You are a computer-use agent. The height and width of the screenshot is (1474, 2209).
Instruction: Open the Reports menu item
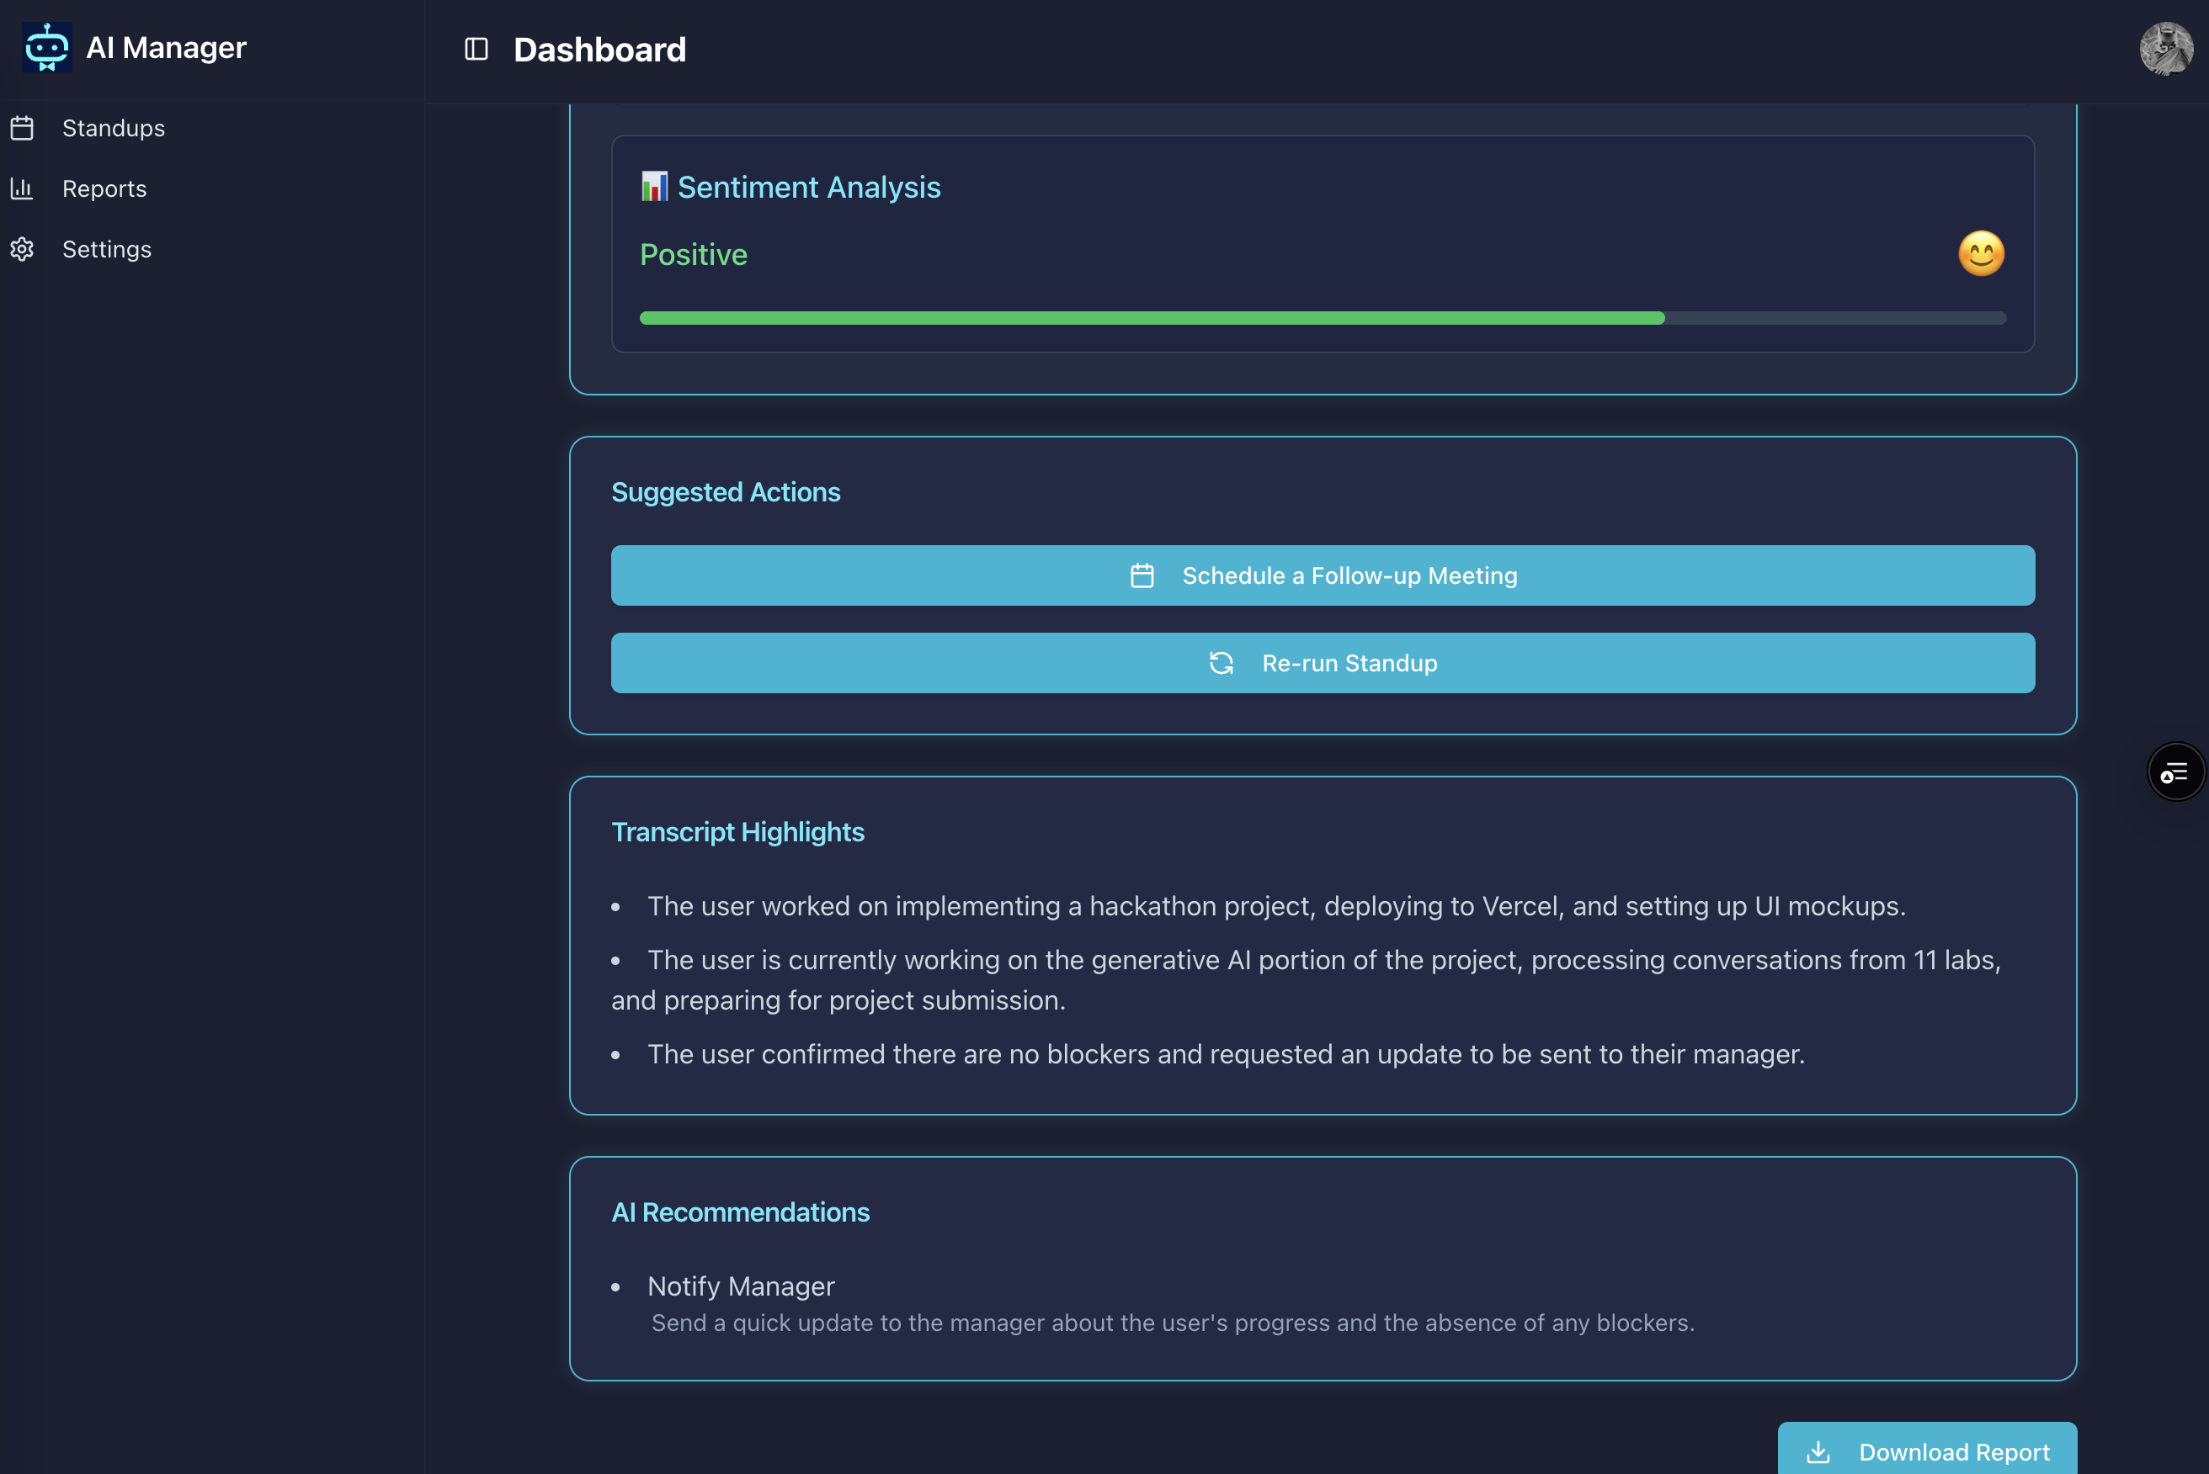pos(104,189)
